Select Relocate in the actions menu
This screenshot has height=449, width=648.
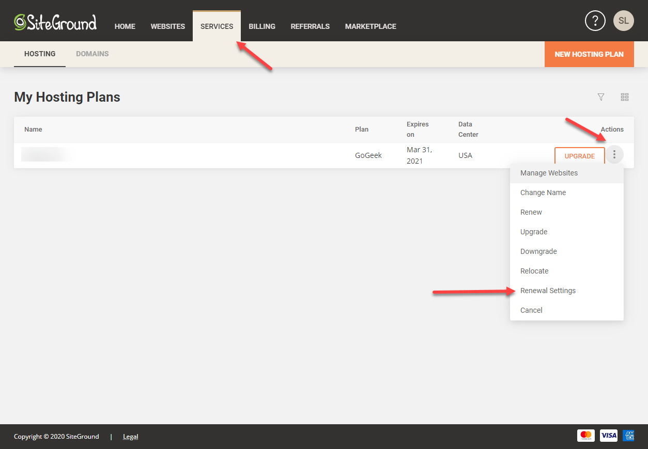click(x=567, y=271)
